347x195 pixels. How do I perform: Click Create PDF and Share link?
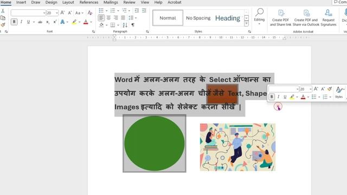point(280,18)
